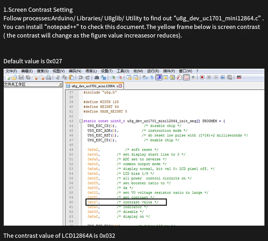
Task: Click the #include "u8g.h" line
Action: [x=100, y=92]
